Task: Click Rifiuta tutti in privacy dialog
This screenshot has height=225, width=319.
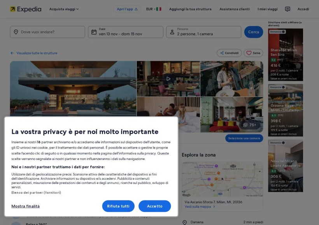Action: coord(118,206)
